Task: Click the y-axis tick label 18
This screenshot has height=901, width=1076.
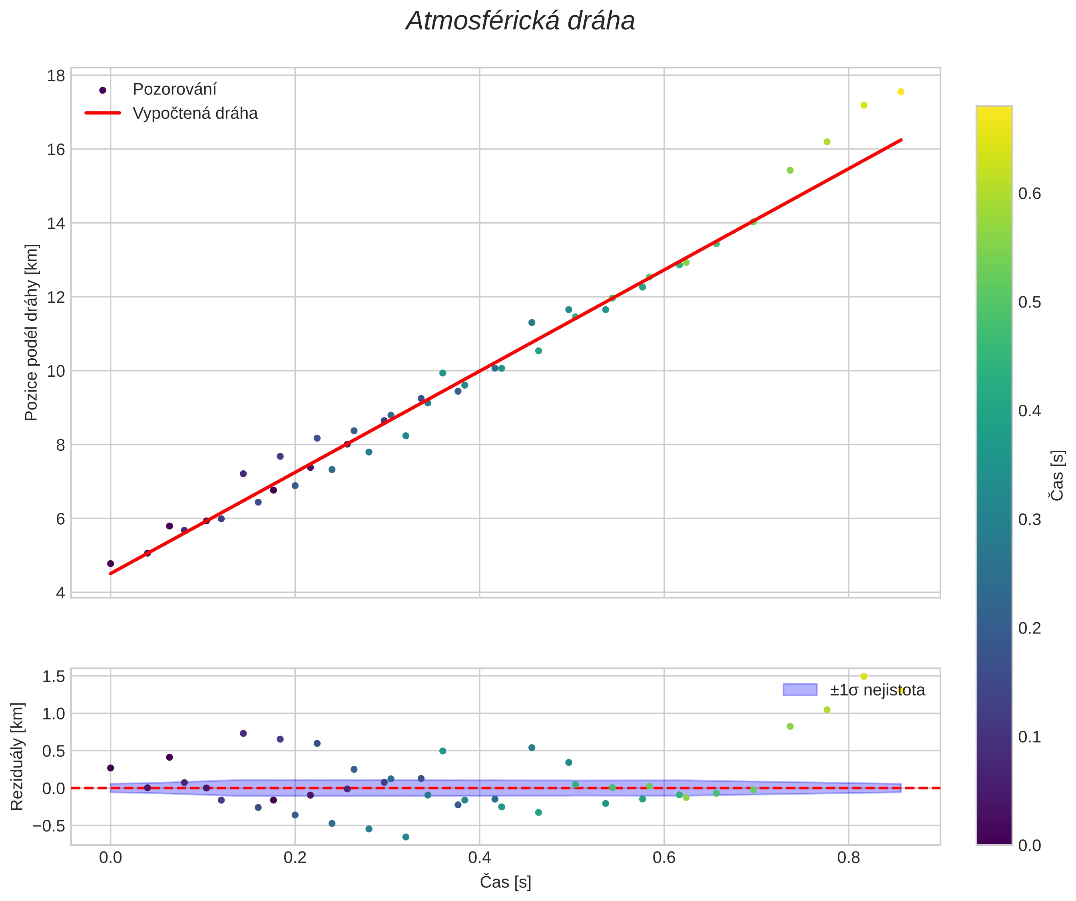Action: [x=56, y=76]
